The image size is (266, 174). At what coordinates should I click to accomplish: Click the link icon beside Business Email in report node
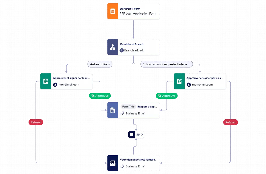point(122,114)
